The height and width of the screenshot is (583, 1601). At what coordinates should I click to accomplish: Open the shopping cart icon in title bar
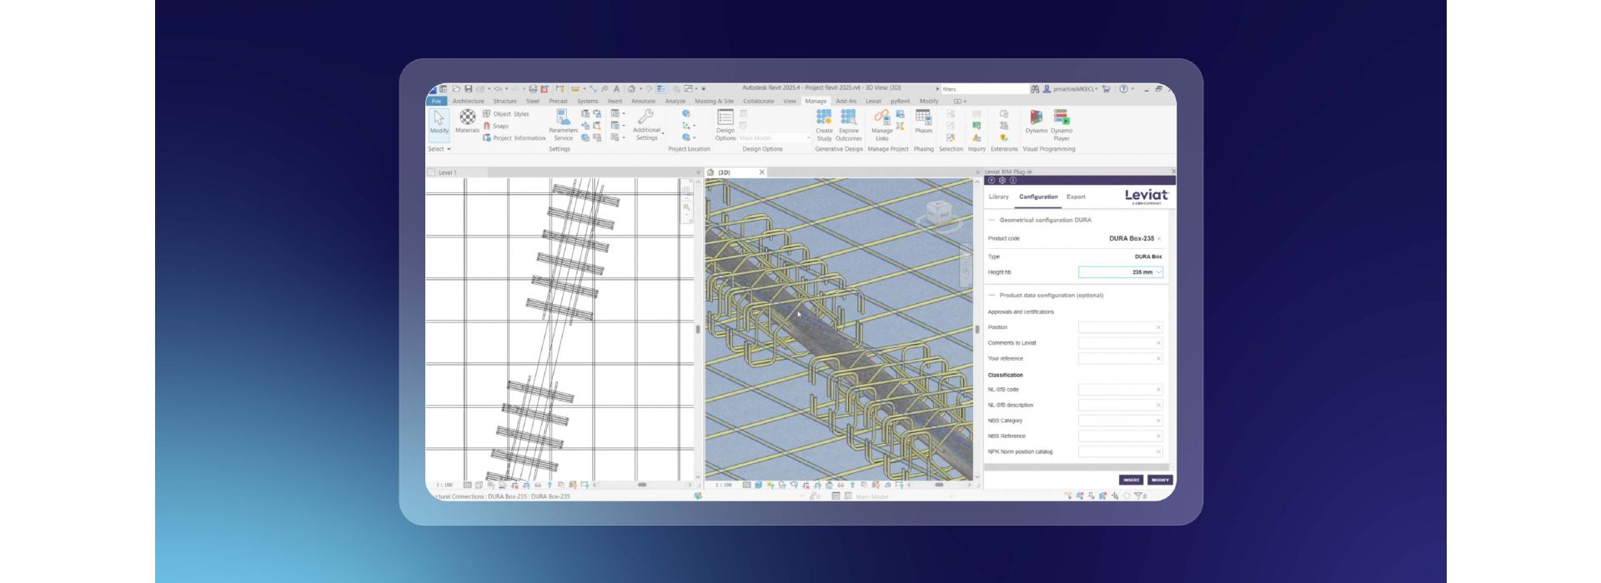tap(1107, 88)
